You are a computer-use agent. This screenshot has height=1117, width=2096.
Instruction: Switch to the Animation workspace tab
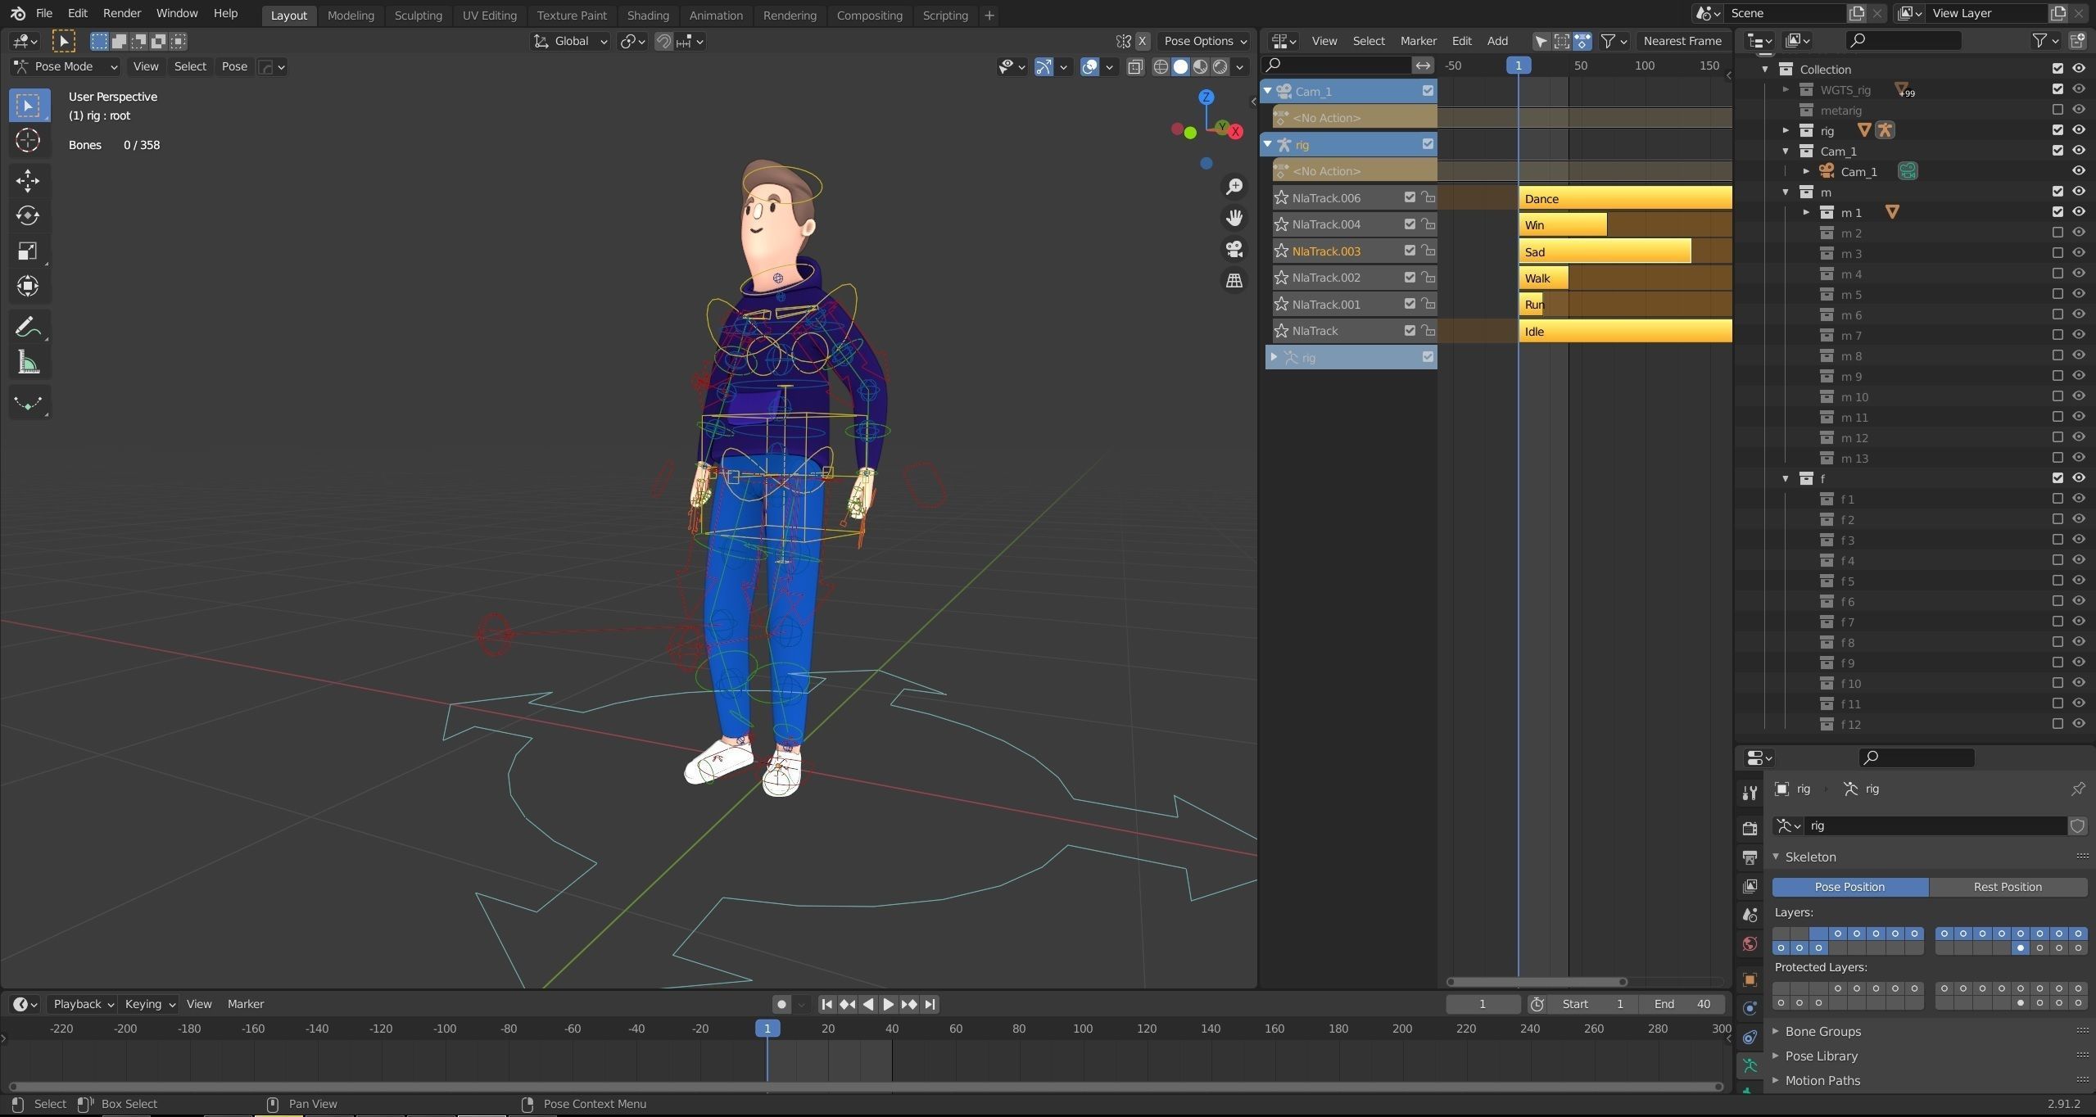[x=715, y=15]
